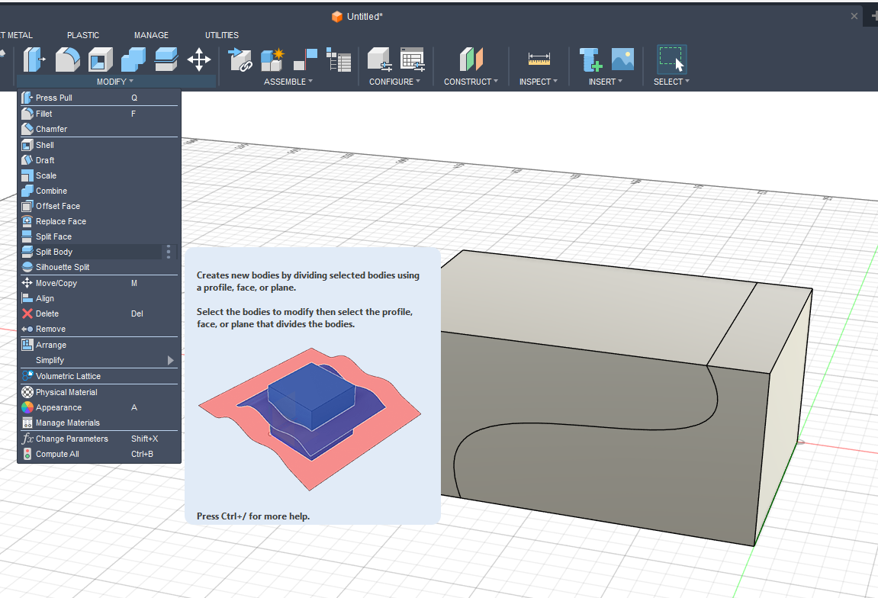Switch to the UTILITIES tab
The height and width of the screenshot is (598, 878).
(221, 35)
